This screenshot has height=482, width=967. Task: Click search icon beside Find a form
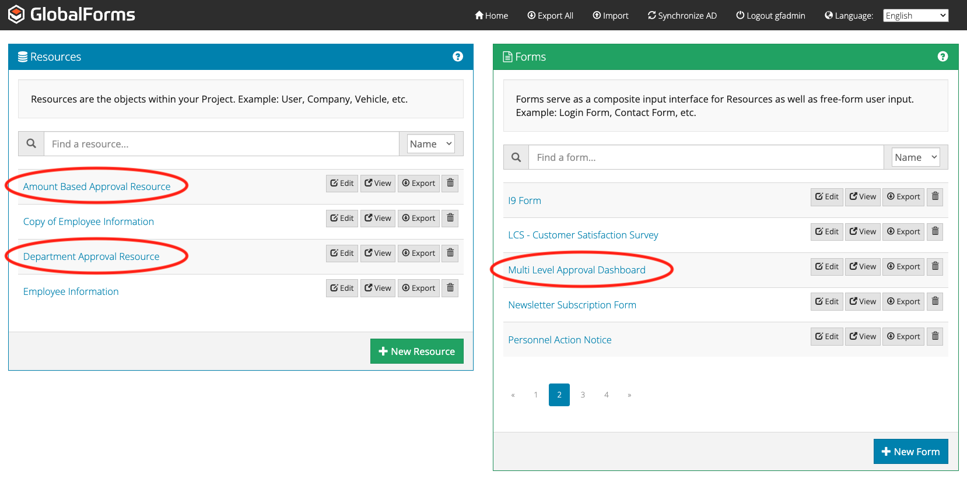point(516,157)
